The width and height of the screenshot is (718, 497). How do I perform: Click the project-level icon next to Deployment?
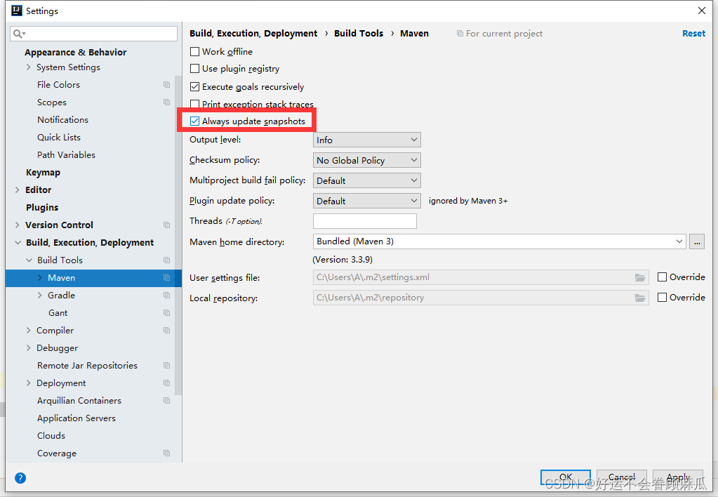pyautogui.click(x=166, y=383)
